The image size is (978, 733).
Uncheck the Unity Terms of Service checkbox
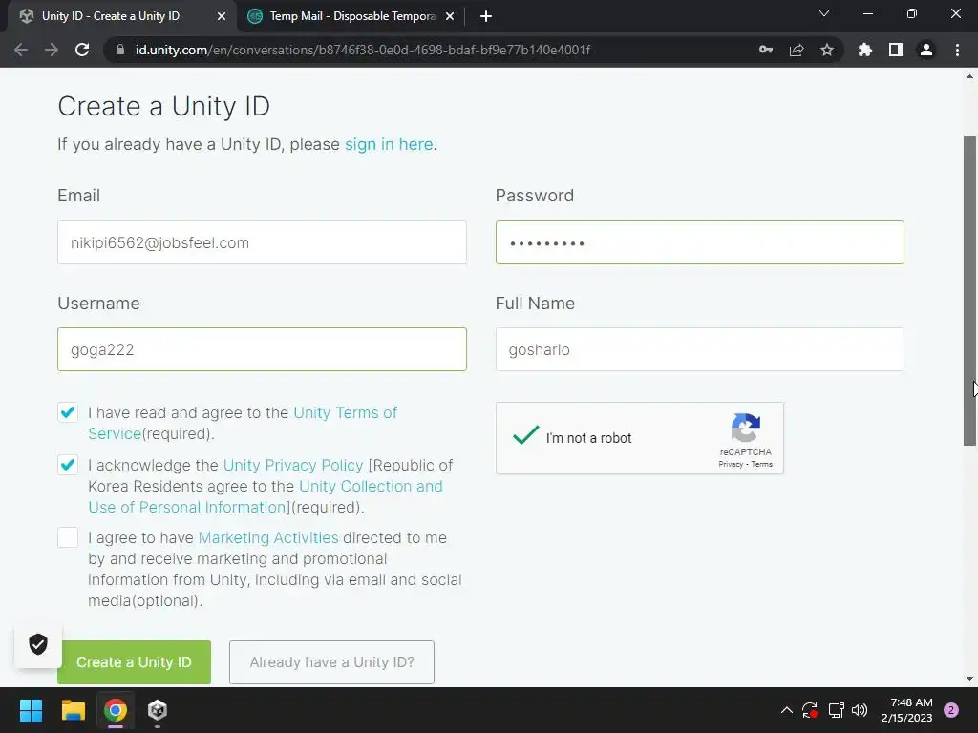[68, 412]
